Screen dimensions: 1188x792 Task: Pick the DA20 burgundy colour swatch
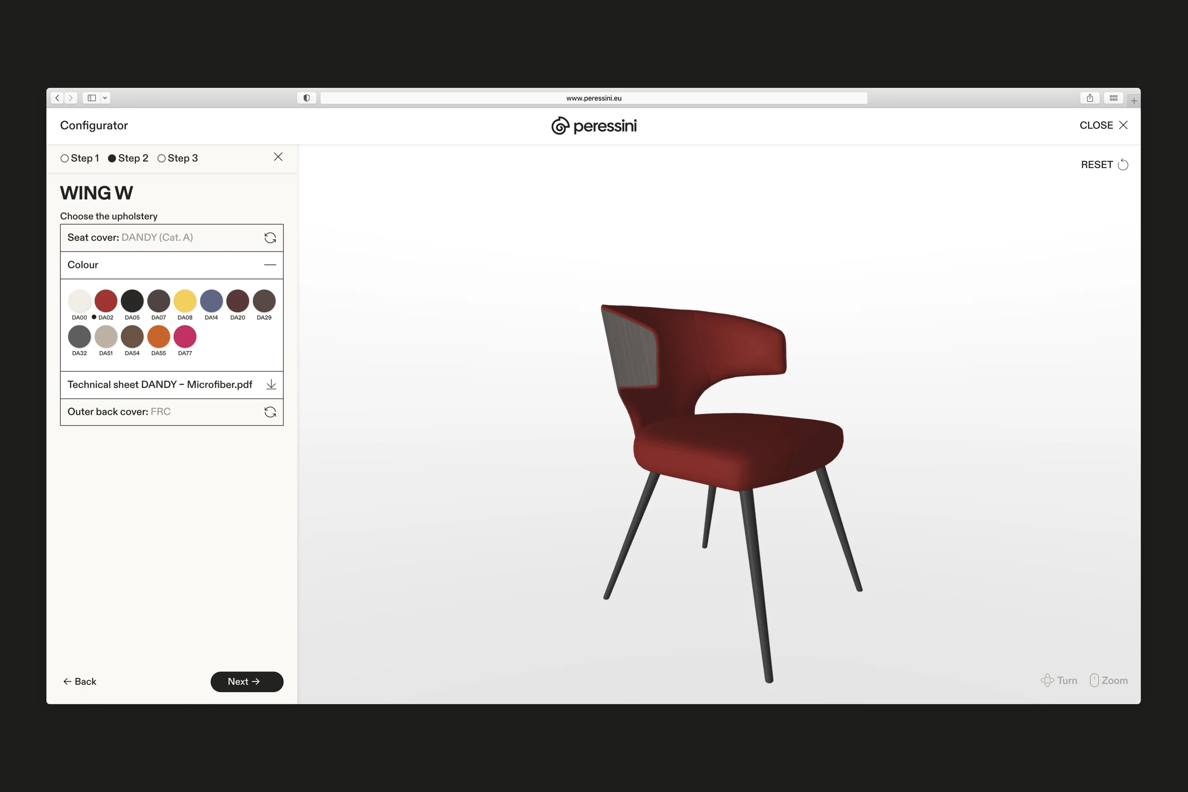(238, 301)
